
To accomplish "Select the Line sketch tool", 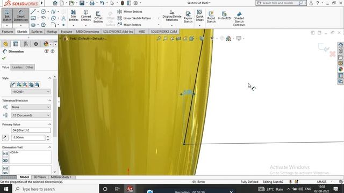I will point(33,12).
